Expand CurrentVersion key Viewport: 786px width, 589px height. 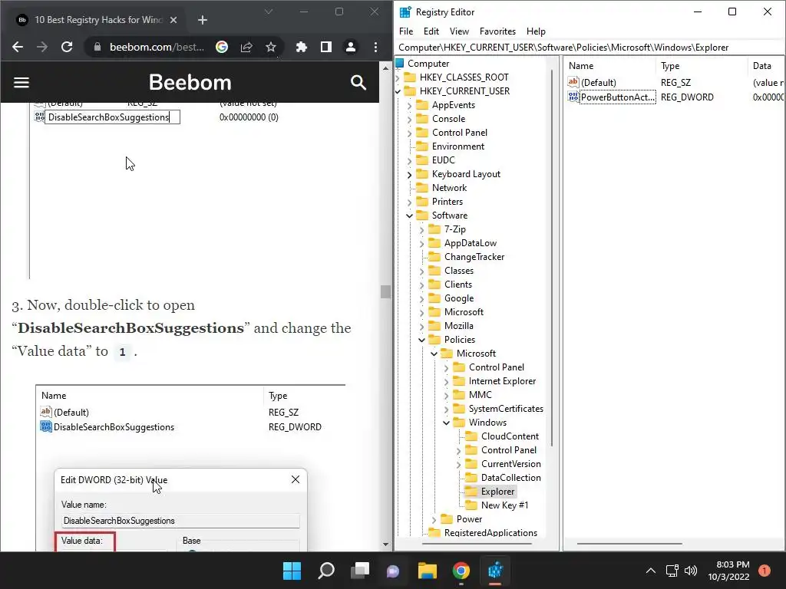tap(458, 465)
